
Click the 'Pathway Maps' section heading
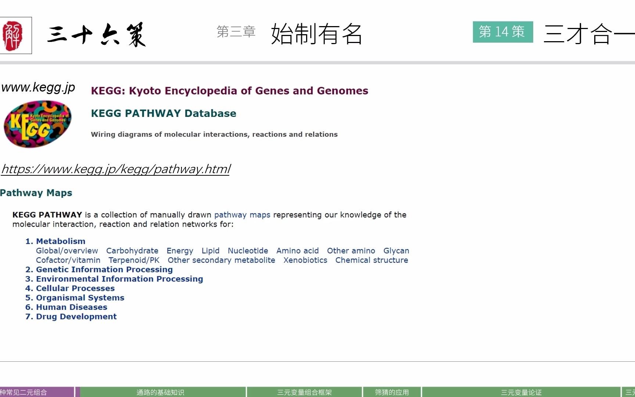pyautogui.click(x=36, y=193)
